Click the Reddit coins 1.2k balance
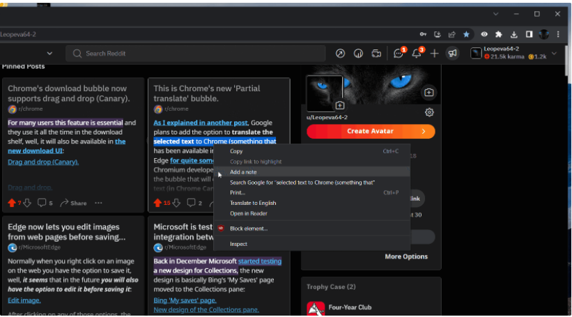The height and width of the screenshot is (317, 572). click(538, 57)
